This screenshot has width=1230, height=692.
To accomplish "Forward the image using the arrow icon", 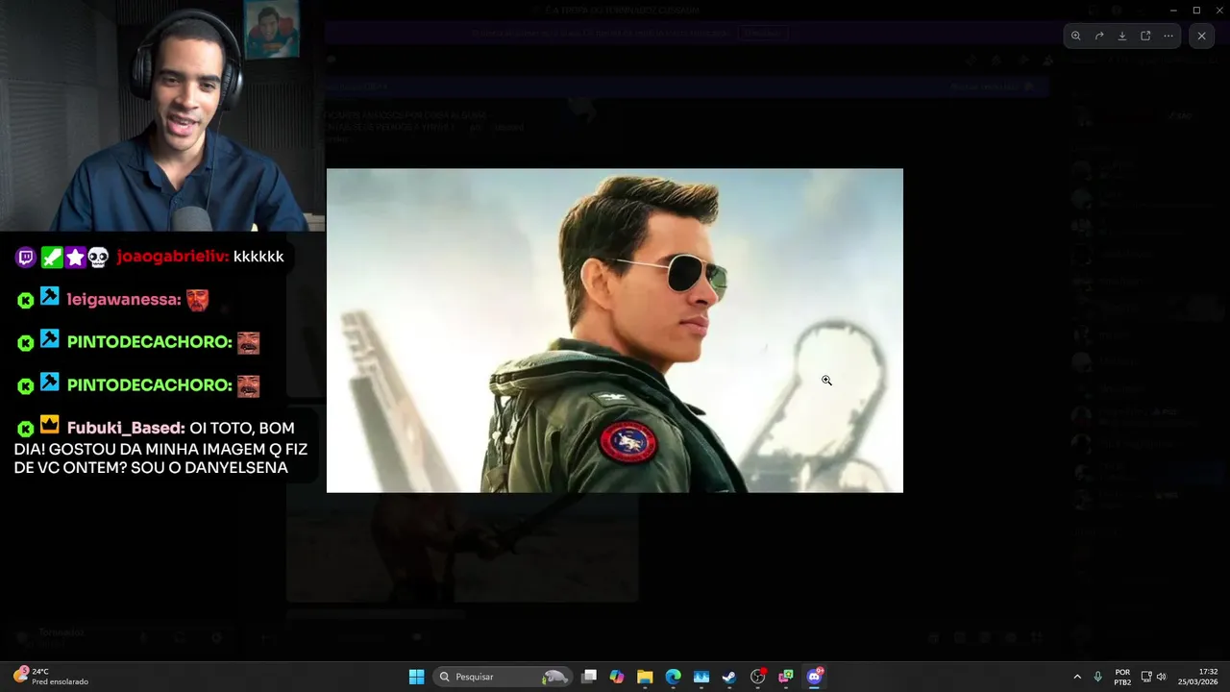I will point(1099,36).
